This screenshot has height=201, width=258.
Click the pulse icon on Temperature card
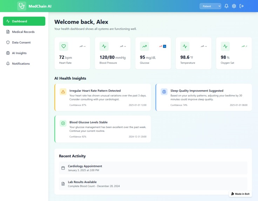185,46
